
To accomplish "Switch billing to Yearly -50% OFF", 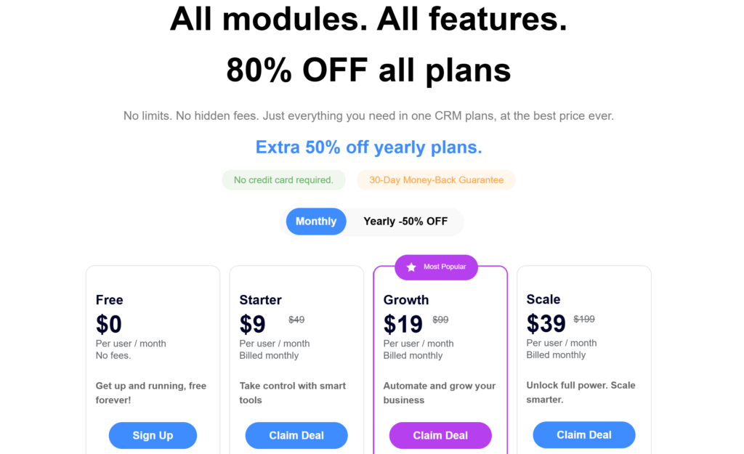I will coord(405,222).
